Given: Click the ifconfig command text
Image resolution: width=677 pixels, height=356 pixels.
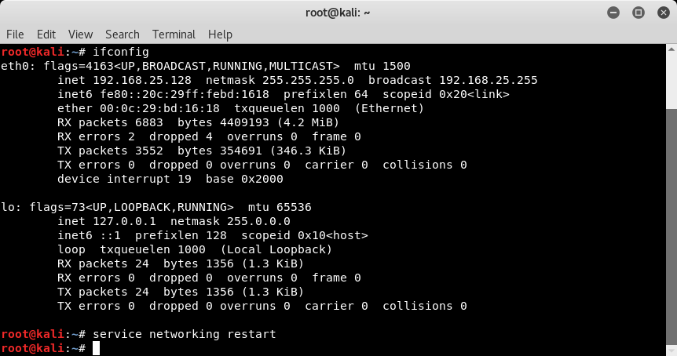Looking at the screenshot, I should click(x=121, y=53).
